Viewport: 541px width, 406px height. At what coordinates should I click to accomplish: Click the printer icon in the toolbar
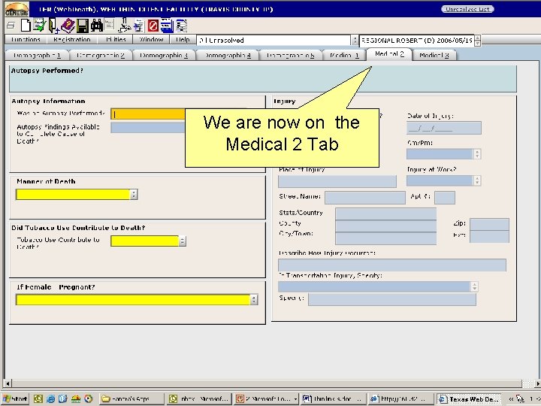click(x=11, y=26)
